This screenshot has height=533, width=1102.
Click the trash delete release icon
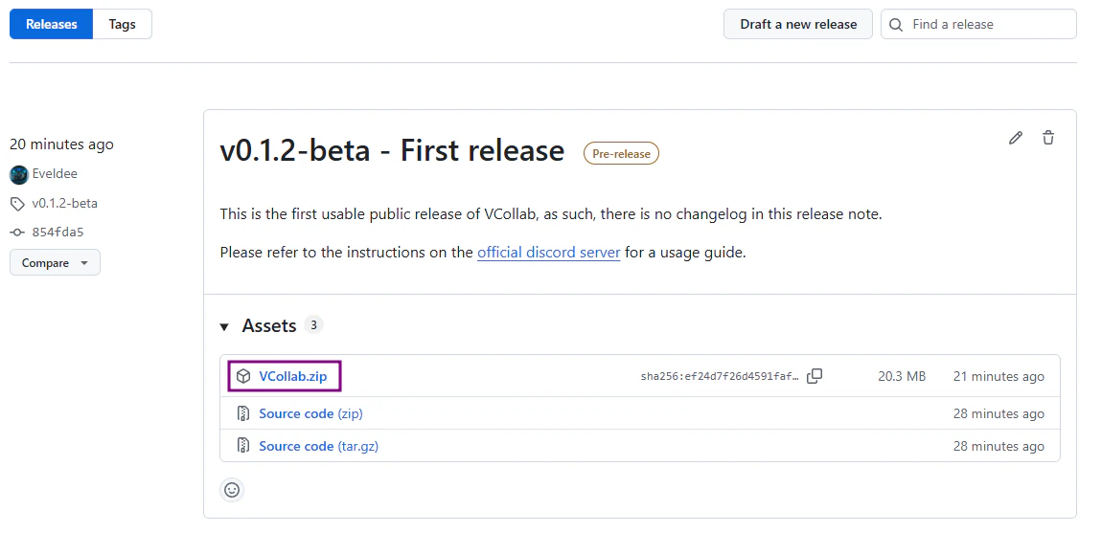[x=1048, y=138]
